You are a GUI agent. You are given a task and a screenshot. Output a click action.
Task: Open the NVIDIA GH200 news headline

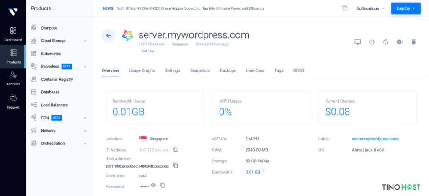[191, 8]
